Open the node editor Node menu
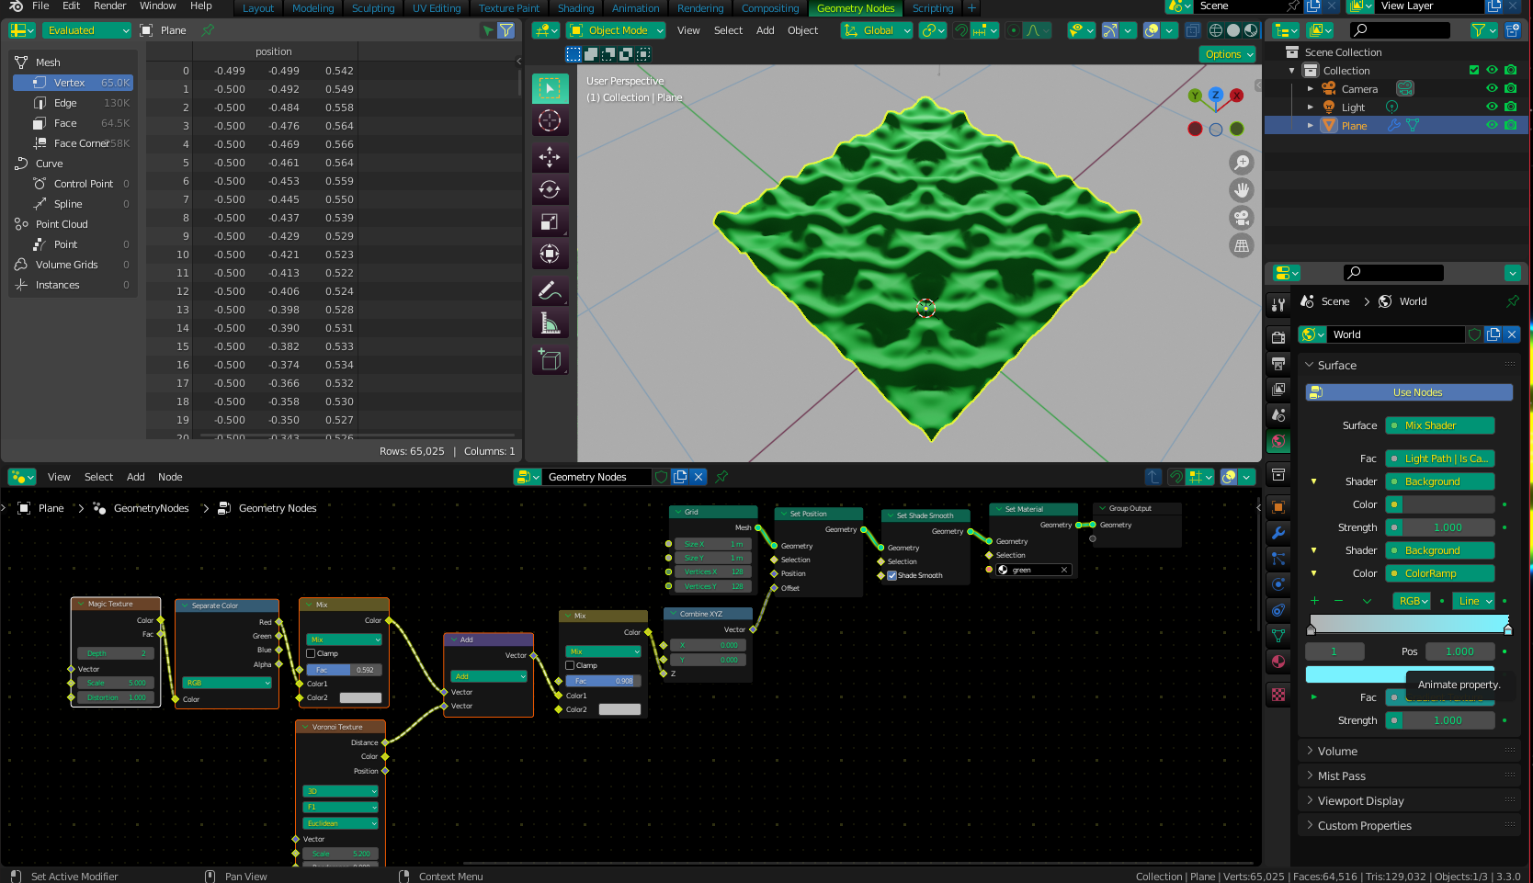The height and width of the screenshot is (883, 1533). [x=170, y=477]
